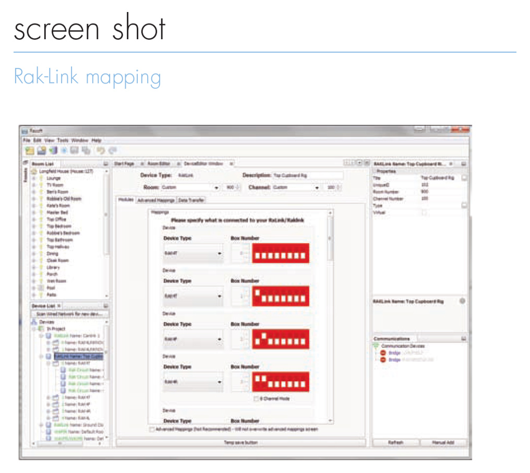The image size is (530, 473).
Task: Click Scan Wired Network for new devices button
Action: click(x=69, y=314)
